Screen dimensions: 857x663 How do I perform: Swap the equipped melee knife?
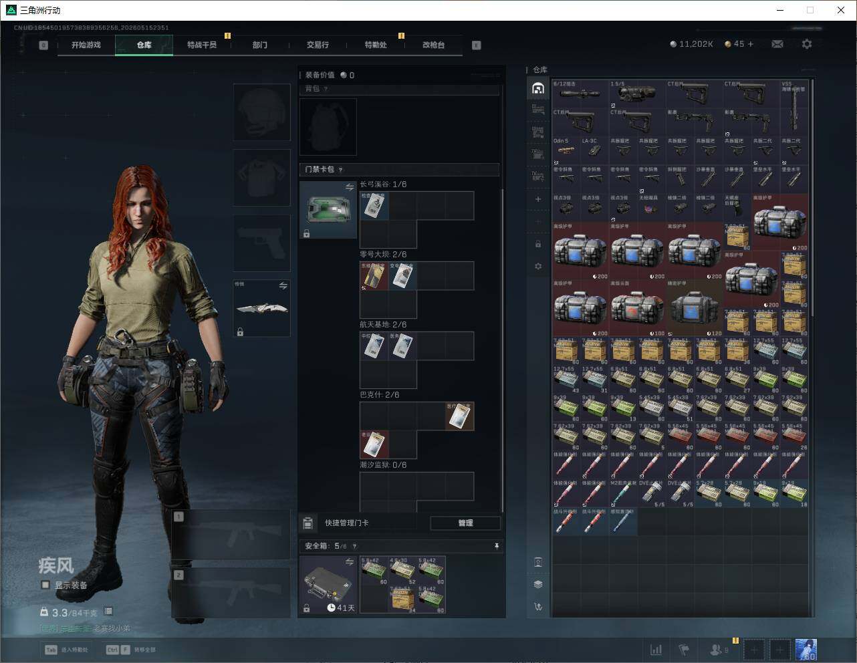[x=283, y=286]
